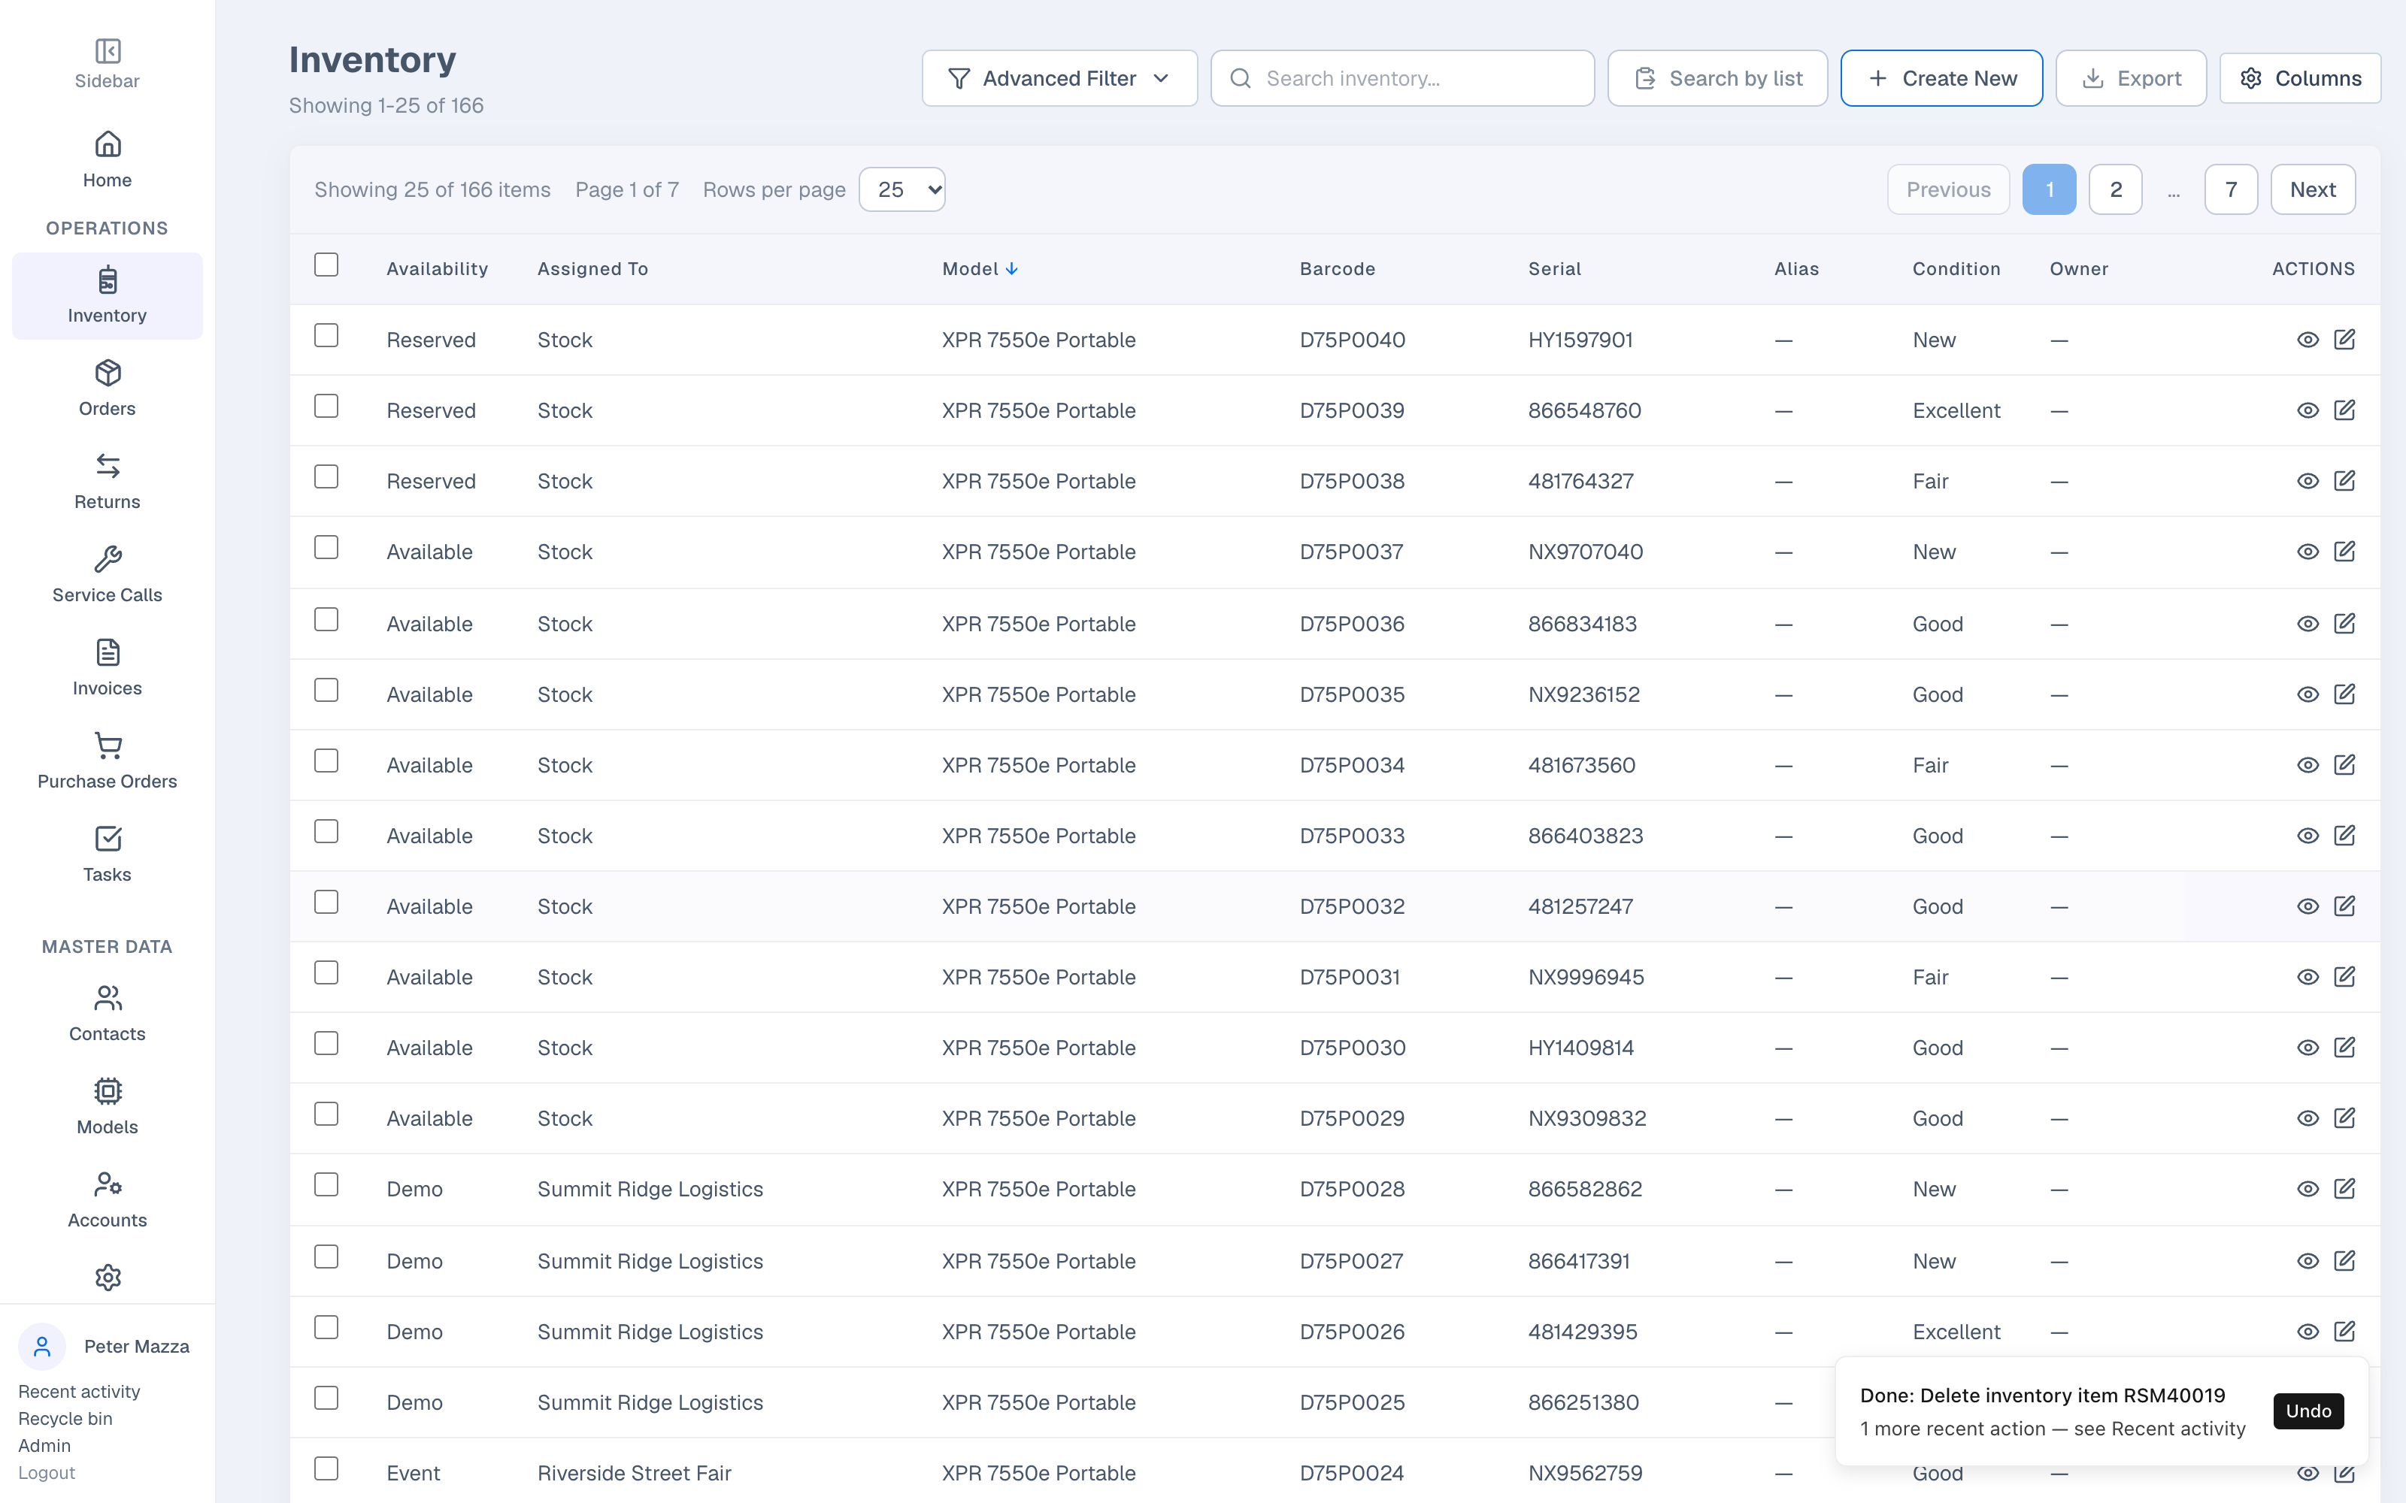View details of barcode D75P0040
2406x1503 pixels.
click(x=2308, y=340)
